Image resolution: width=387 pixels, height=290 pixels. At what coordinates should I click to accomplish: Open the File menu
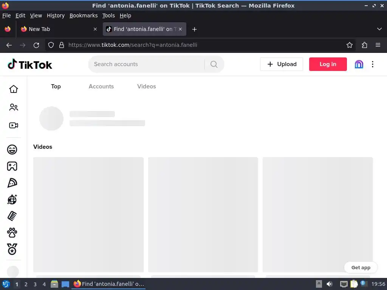(6, 15)
